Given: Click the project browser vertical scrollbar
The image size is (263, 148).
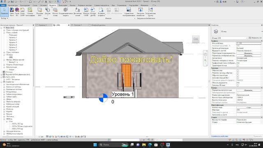Looking at the screenshot, I should pyautogui.click(x=34, y=57).
